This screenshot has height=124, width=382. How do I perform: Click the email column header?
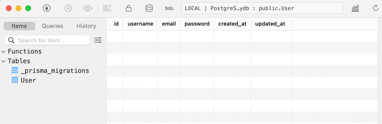point(169,24)
